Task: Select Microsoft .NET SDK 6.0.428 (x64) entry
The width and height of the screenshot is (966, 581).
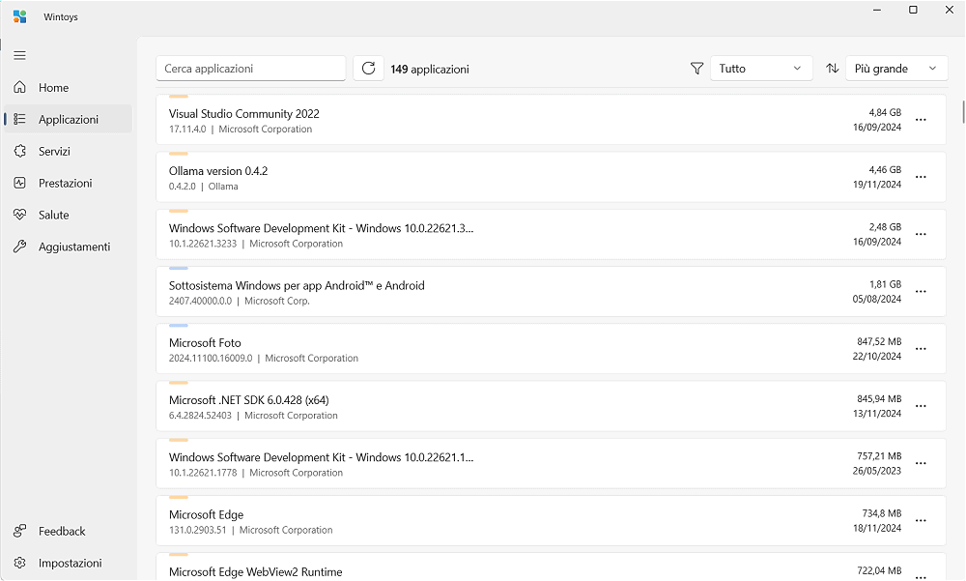Action: pos(551,406)
